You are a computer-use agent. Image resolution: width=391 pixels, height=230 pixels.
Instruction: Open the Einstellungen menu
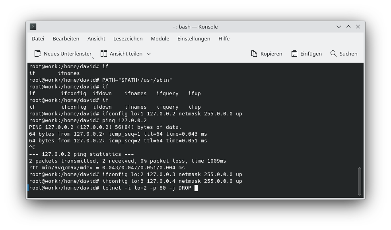click(194, 38)
